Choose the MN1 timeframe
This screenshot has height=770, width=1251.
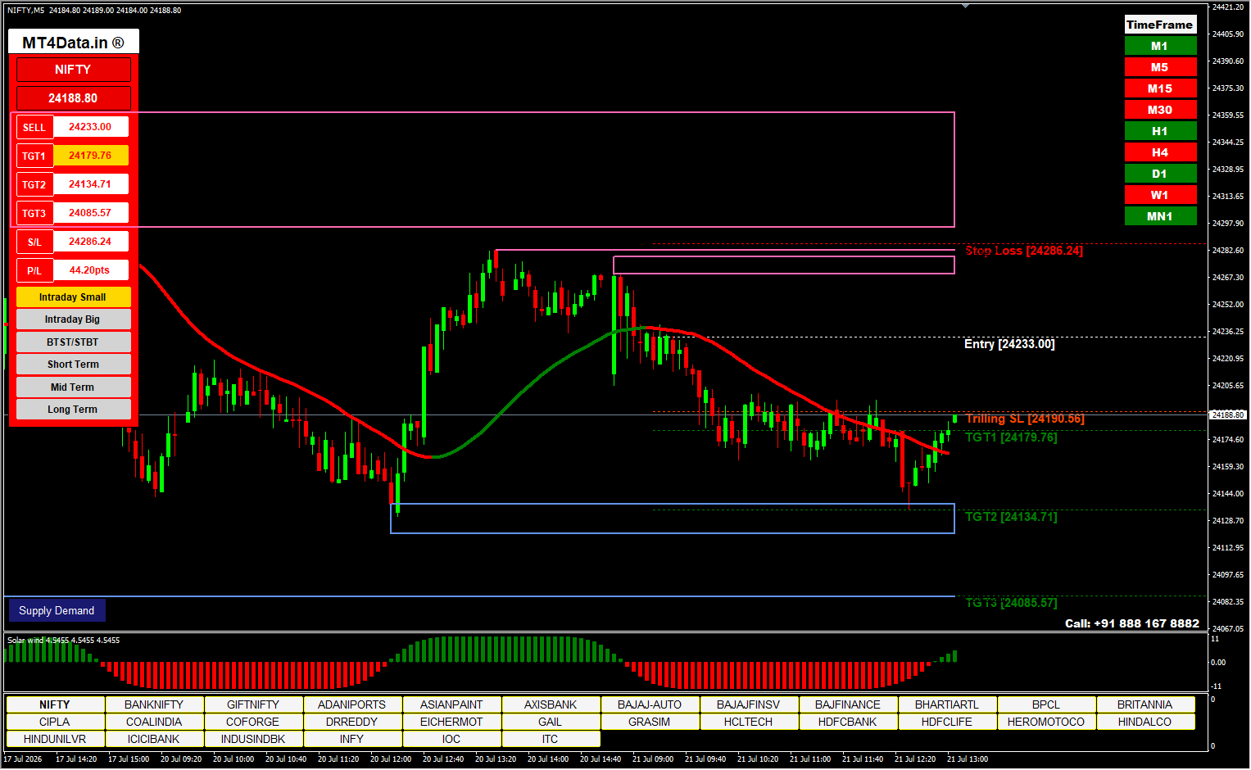pyautogui.click(x=1160, y=216)
